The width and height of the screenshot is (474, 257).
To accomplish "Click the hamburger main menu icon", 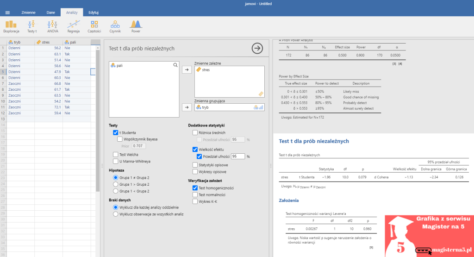I will click(x=7, y=13).
